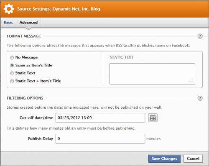Click the sentence about RSS Graffiti publishing
The height and width of the screenshot is (166, 209).
coord(98,46)
